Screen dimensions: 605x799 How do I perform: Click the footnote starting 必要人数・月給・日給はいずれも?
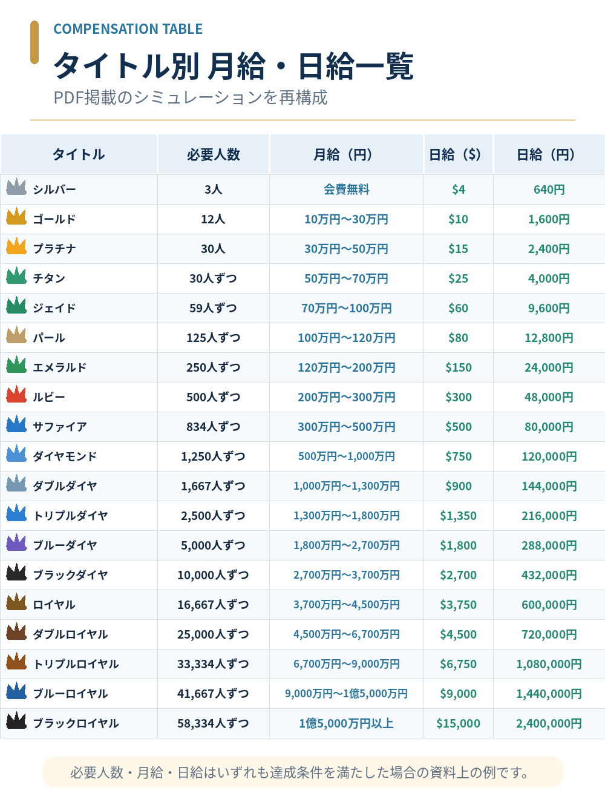point(302,772)
